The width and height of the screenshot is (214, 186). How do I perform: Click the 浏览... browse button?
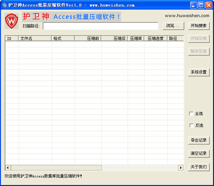173,26
